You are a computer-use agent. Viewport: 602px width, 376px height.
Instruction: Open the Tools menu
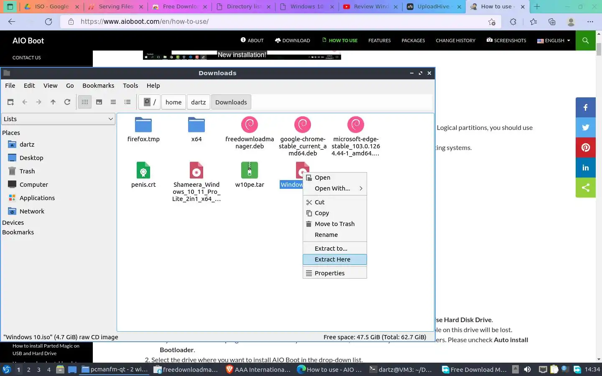pyautogui.click(x=130, y=86)
